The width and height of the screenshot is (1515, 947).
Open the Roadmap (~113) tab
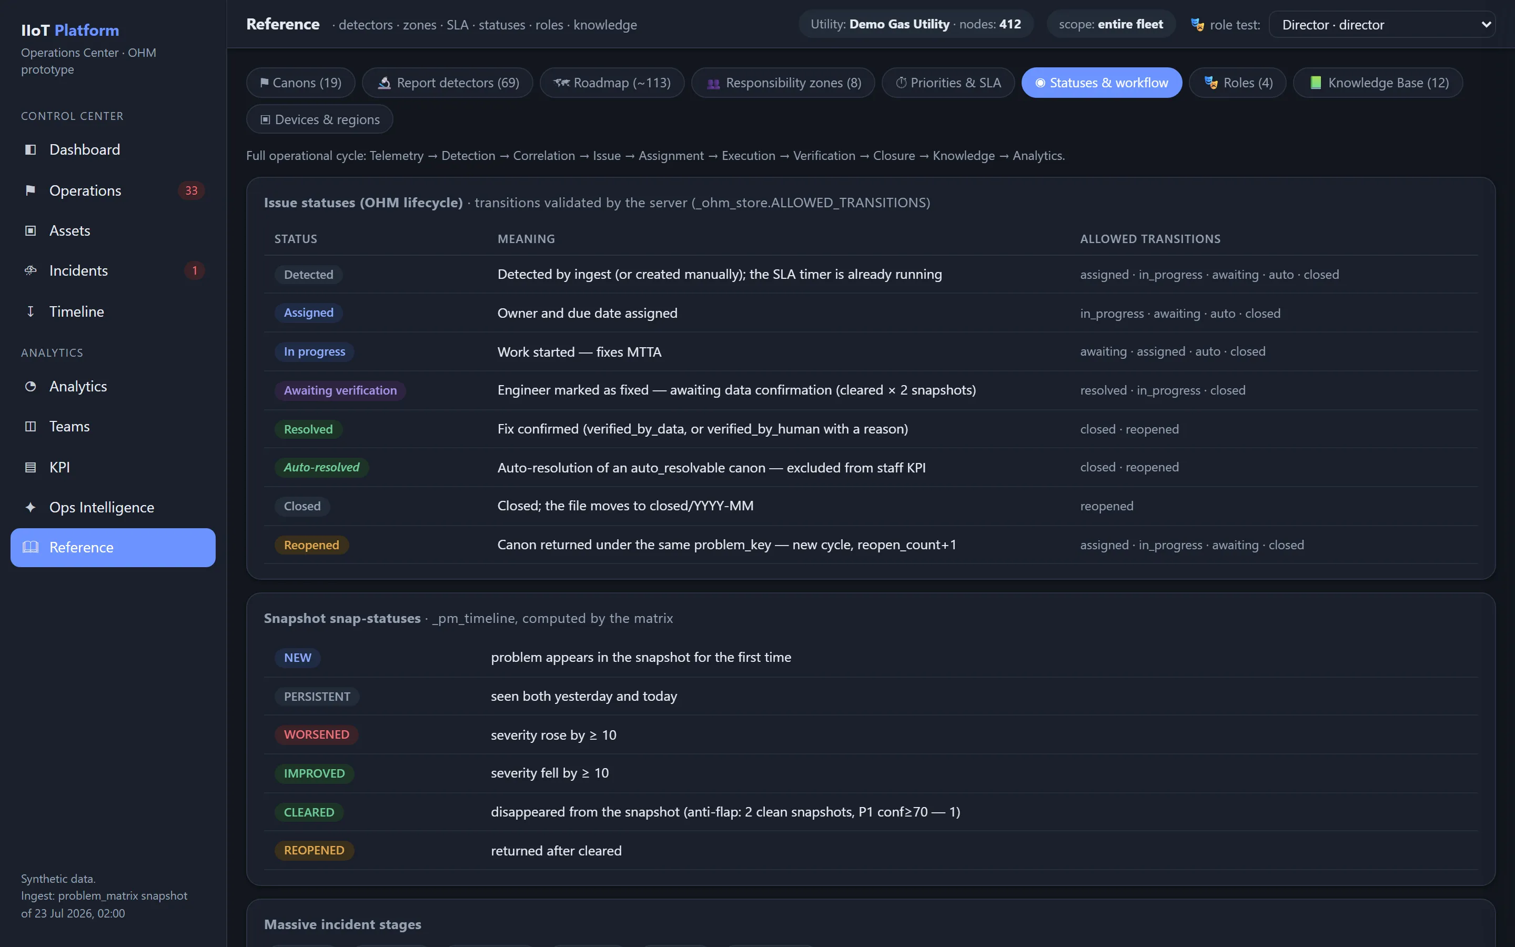click(x=612, y=83)
